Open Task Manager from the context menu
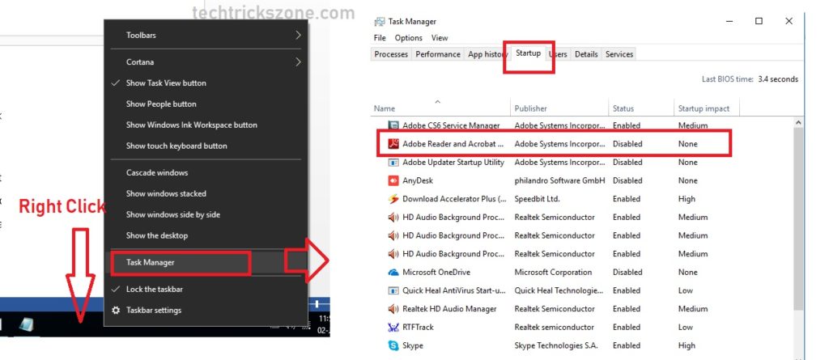Screen dimensions: 829x360 (x=151, y=262)
